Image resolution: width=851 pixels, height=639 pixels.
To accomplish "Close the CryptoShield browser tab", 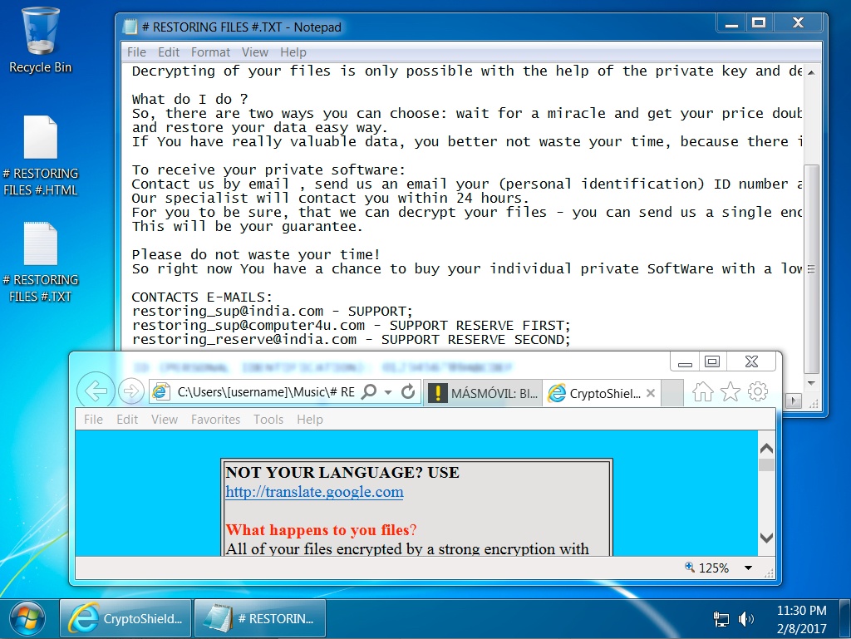I will pyautogui.click(x=651, y=393).
